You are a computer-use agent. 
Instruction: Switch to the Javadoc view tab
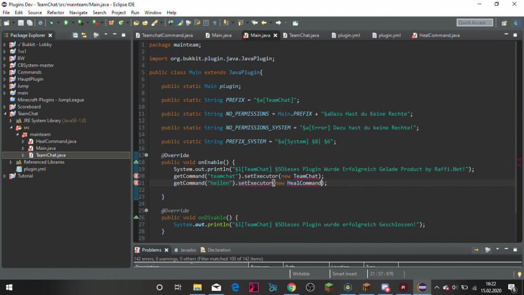pyautogui.click(x=185, y=250)
